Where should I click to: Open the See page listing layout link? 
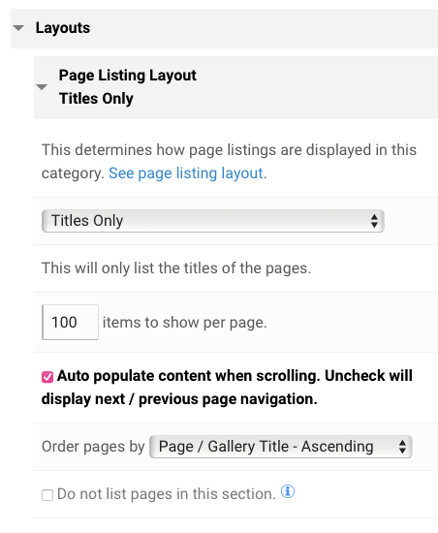coord(186,173)
